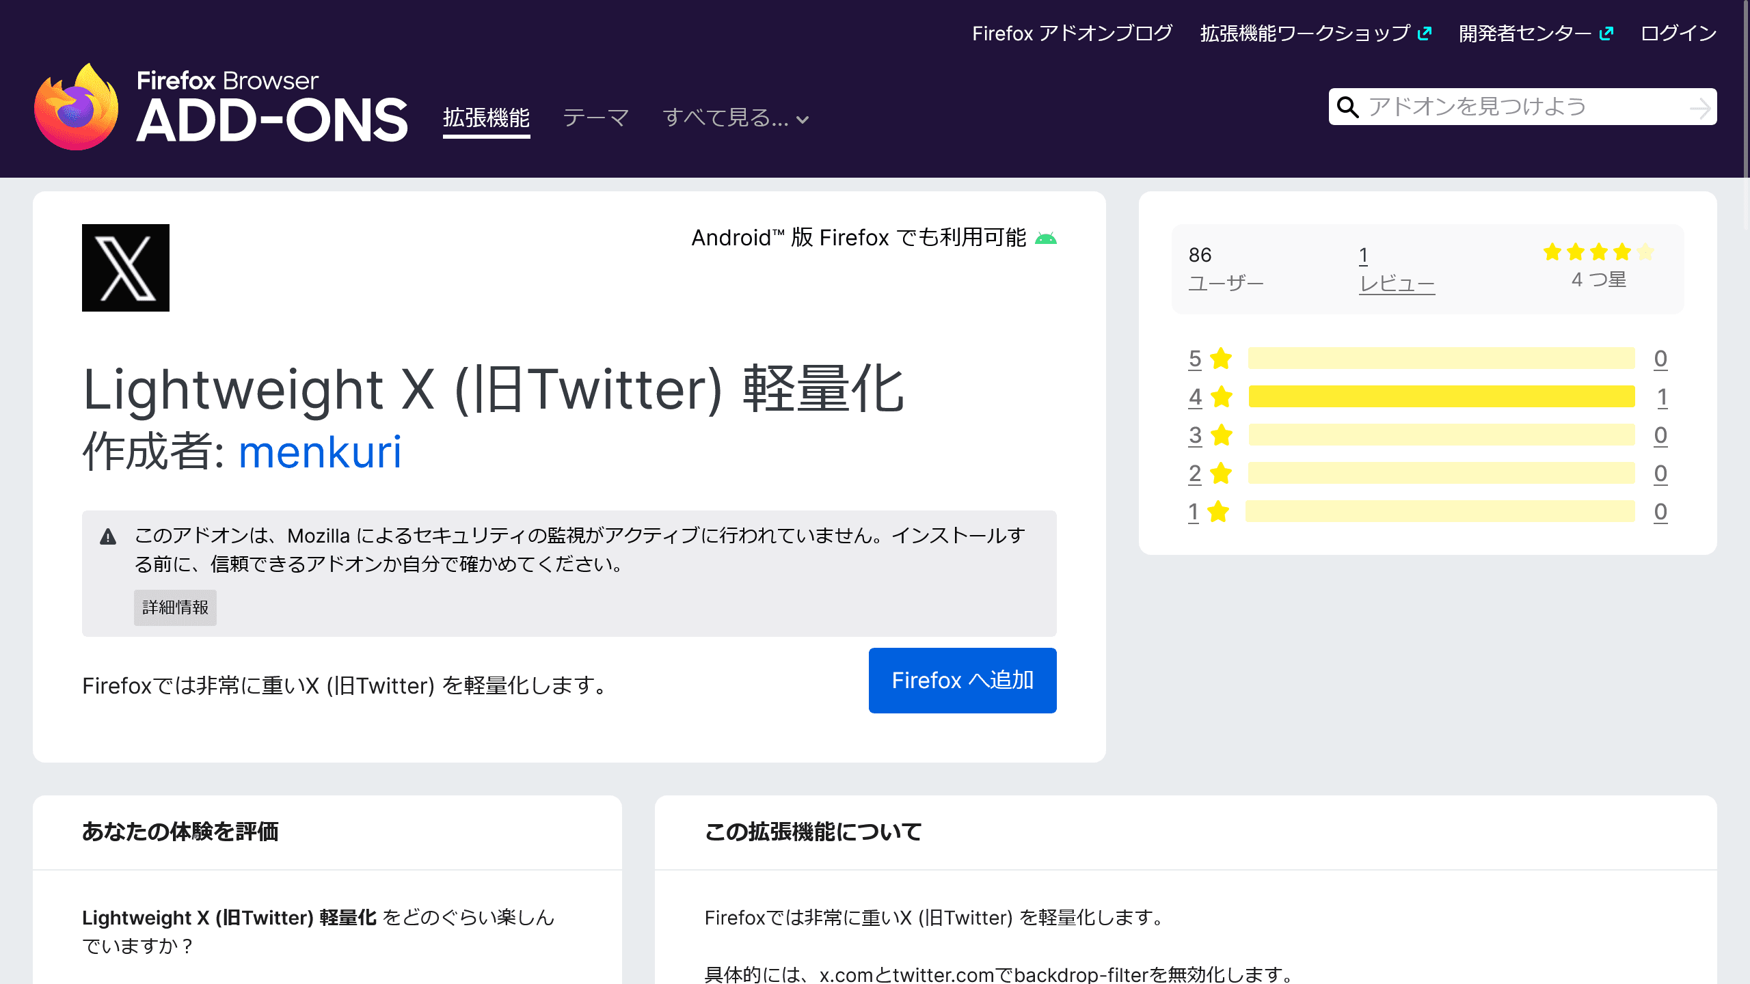Screen dimensions: 1750x984
Task: Click the X extension icon thumbnail
Action: 126,268
